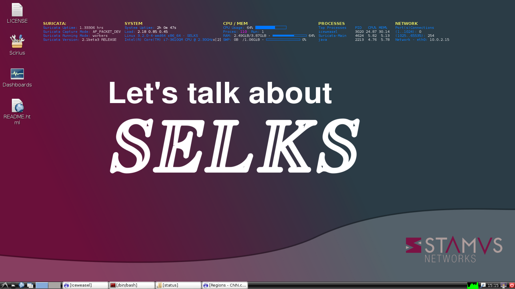This screenshot has height=289, width=515.
Task: Open the network connection tray icon
Action: pyautogui.click(x=483, y=285)
